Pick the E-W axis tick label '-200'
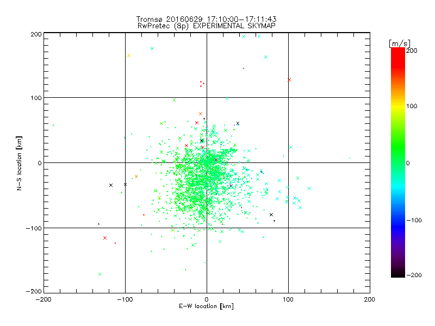 pyautogui.click(x=43, y=299)
